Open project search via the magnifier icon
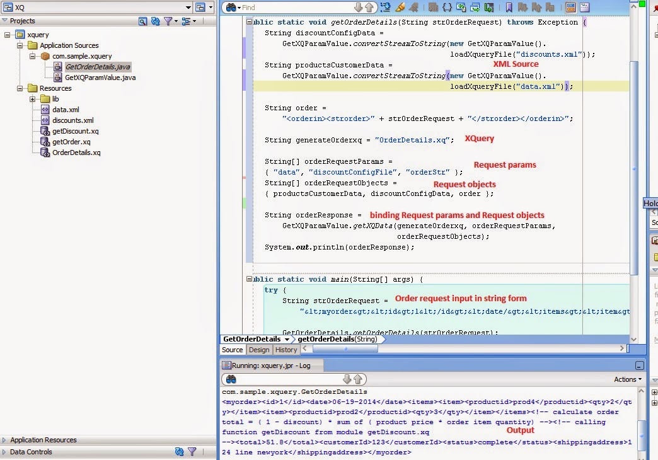 [x=143, y=21]
